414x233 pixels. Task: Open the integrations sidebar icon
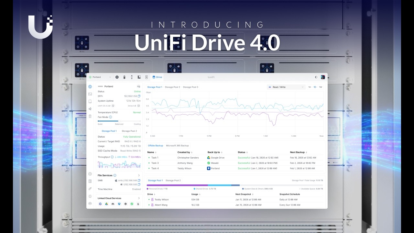pos(90,188)
